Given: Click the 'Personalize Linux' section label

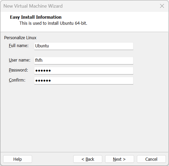Looking at the screenshot, I should 20,38.
